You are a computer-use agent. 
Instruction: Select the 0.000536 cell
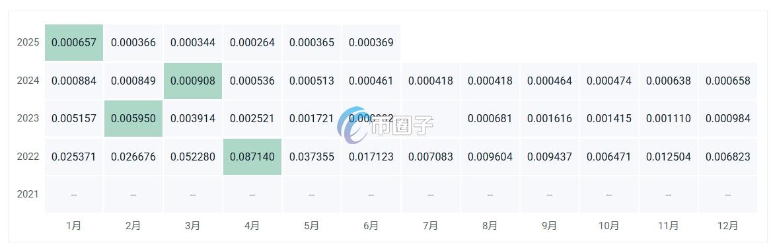pos(252,81)
